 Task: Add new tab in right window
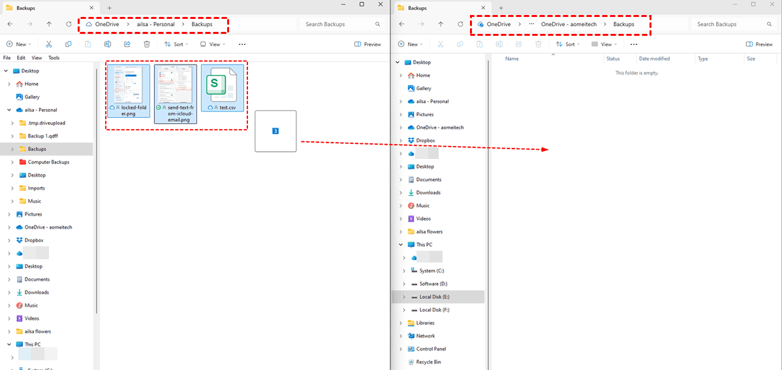501,8
